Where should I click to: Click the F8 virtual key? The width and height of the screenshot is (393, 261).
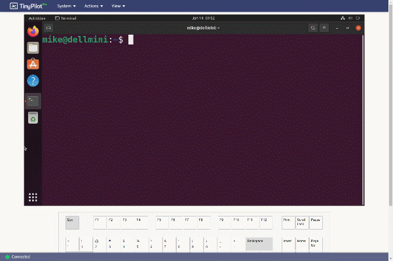pyautogui.click(x=204, y=222)
